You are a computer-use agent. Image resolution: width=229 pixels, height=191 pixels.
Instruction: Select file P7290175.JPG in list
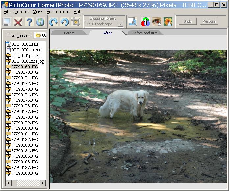click(x=24, y=100)
